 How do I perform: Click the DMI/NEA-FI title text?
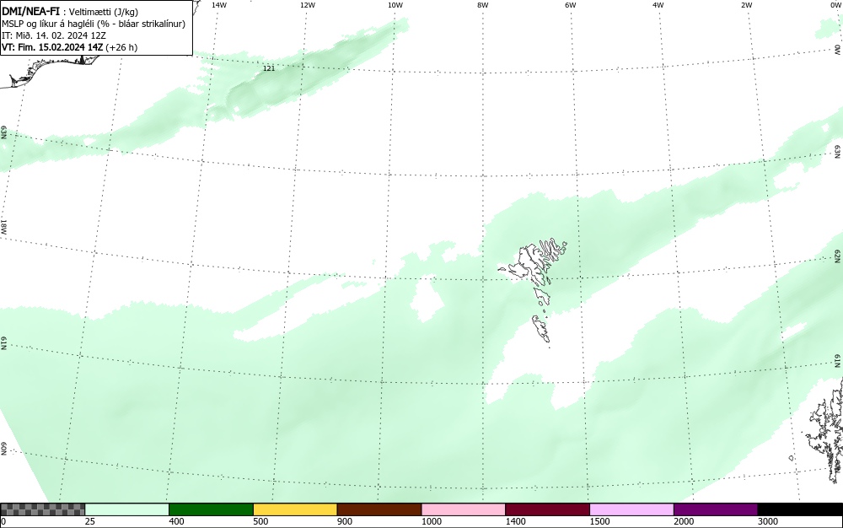pos(30,11)
